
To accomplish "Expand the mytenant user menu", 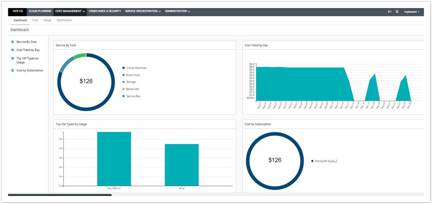I will click(412, 12).
